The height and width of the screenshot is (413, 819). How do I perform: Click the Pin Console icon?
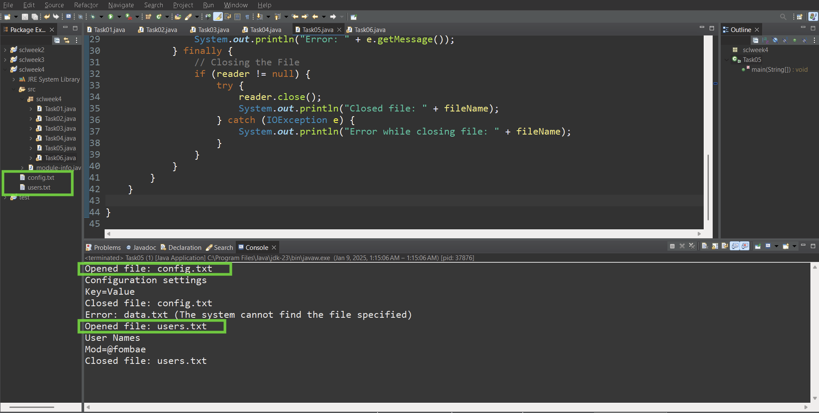pyautogui.click(x=758, y=246)
